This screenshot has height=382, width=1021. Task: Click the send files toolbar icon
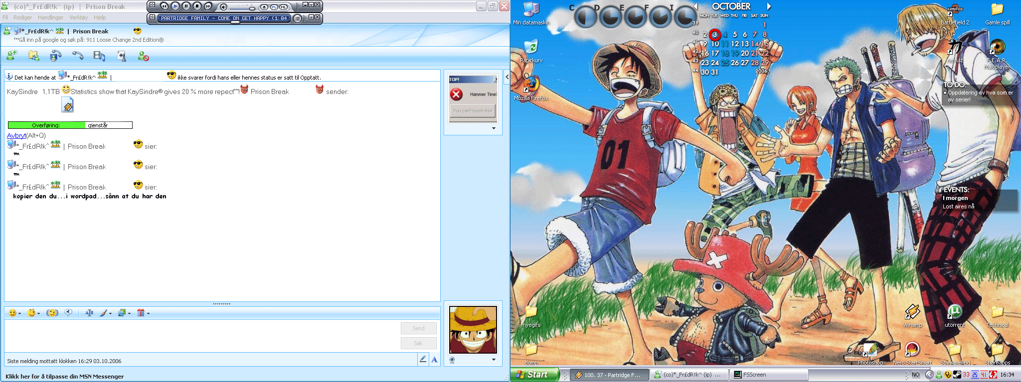coord(33,56)
